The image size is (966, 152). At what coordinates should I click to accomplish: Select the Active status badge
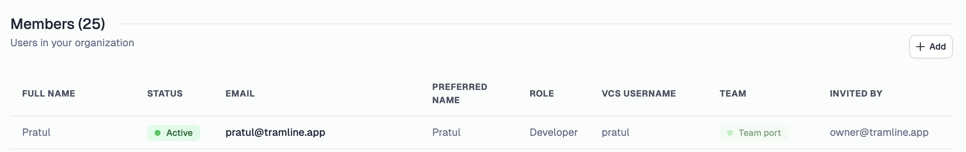pyautogui.click(x=174, y=133)
